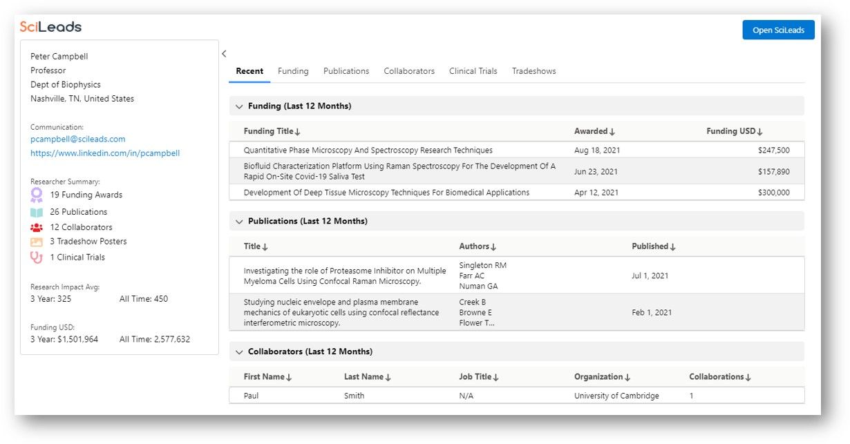Sort by Funding USD column arrow
Screen dimensions: 850x444
[x=759, y=132]
